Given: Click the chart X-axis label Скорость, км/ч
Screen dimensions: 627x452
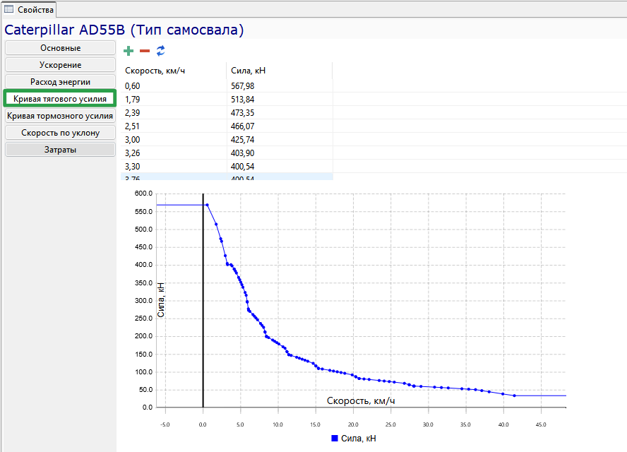Looking at the screenshot, I should pyautogui.click(x=361, y=400).
